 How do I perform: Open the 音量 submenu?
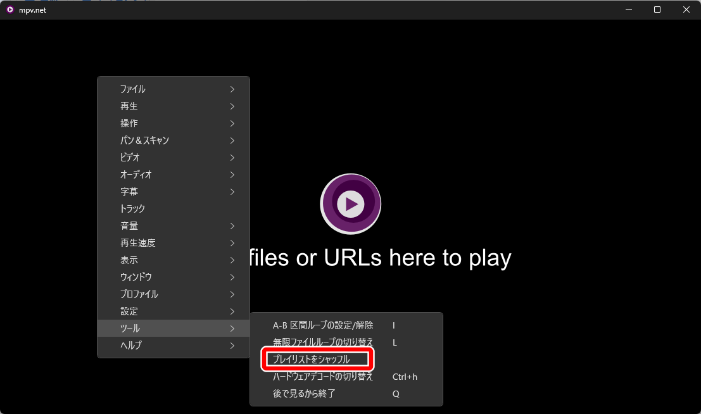point(174,226)
